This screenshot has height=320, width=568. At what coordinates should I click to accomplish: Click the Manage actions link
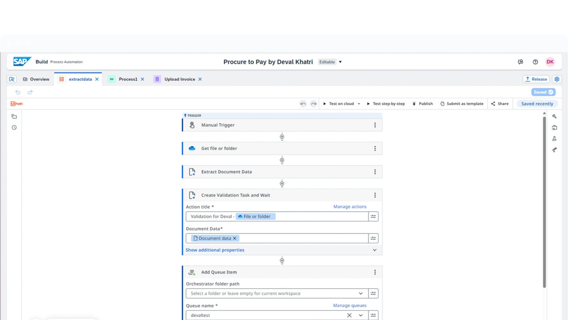(349, 207)
